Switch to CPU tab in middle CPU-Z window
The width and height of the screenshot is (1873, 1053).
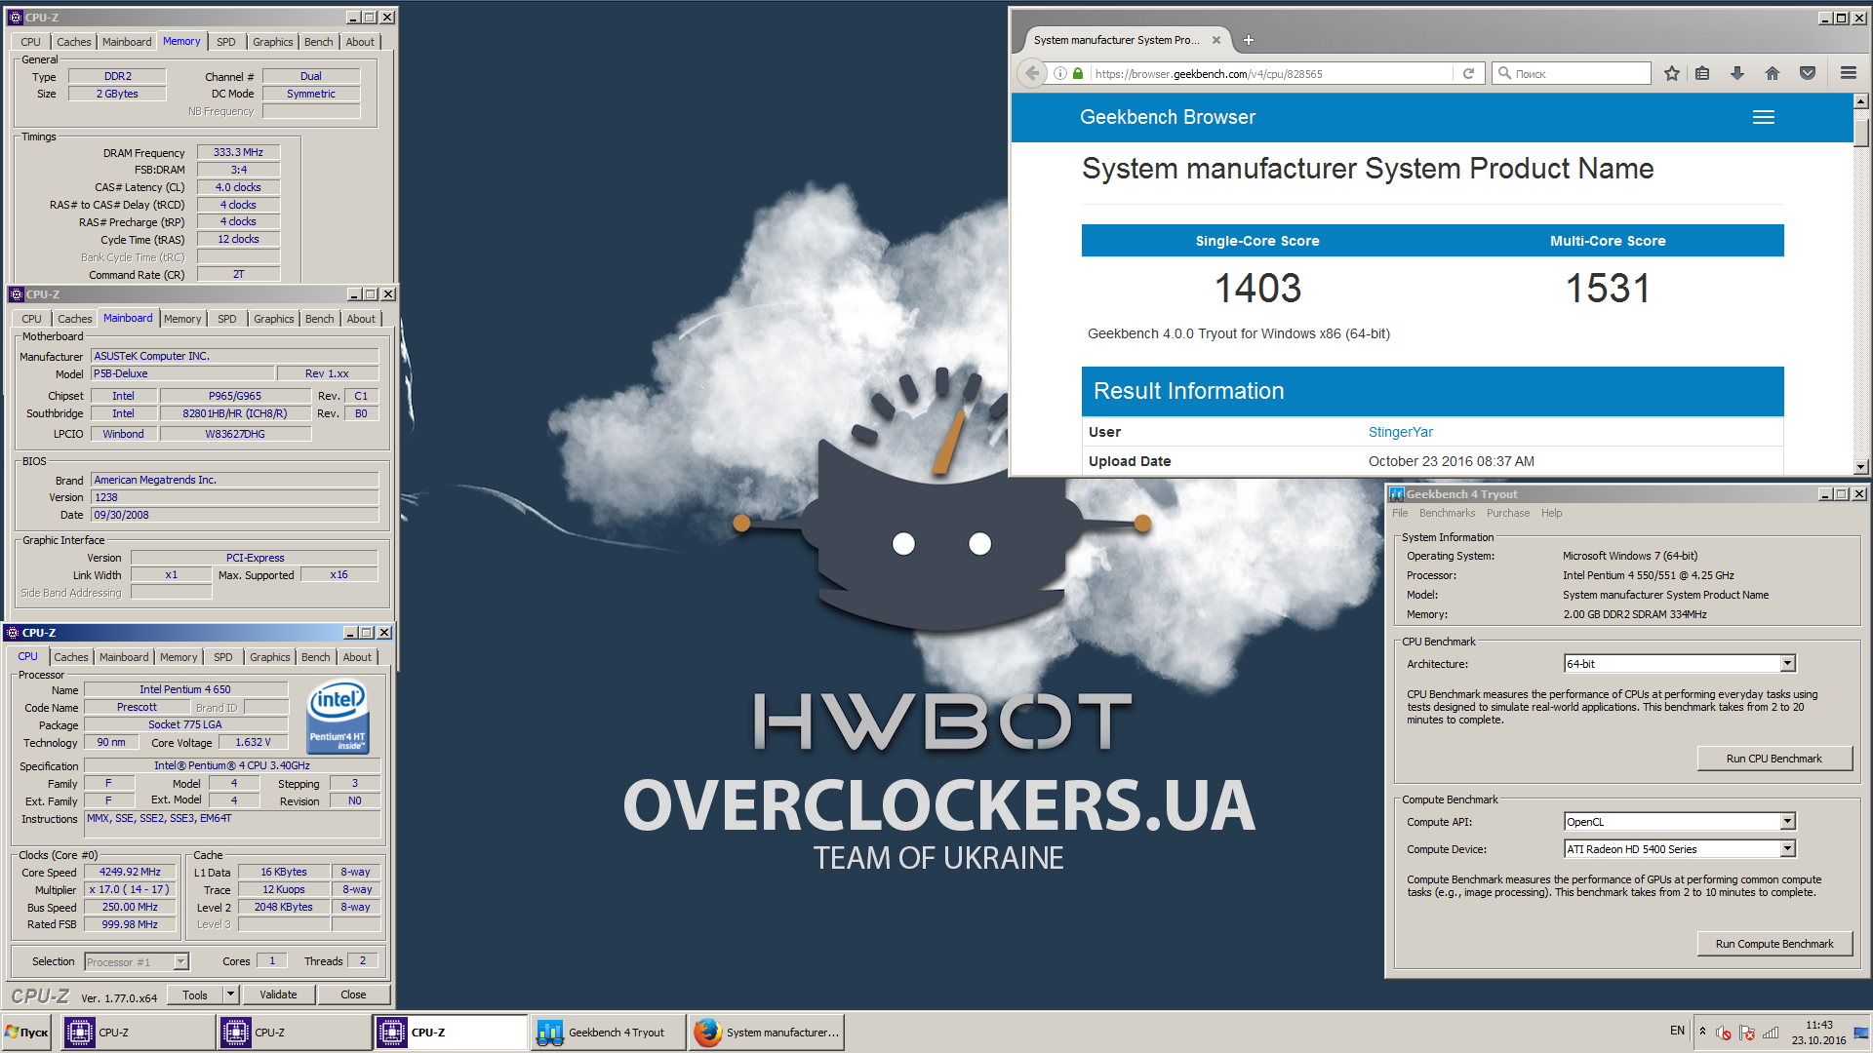click(31, 319)
